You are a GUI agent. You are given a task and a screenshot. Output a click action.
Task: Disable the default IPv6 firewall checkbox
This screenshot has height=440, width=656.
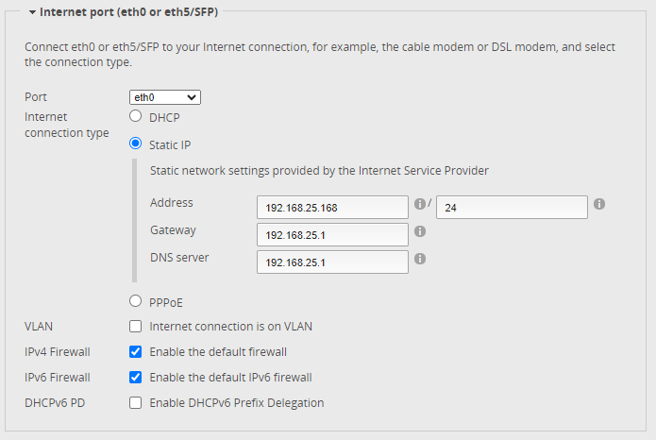click(135, 378)
